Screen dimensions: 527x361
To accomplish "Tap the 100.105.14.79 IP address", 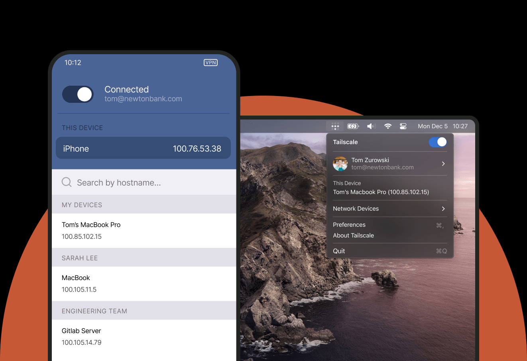I will point(81,343).
